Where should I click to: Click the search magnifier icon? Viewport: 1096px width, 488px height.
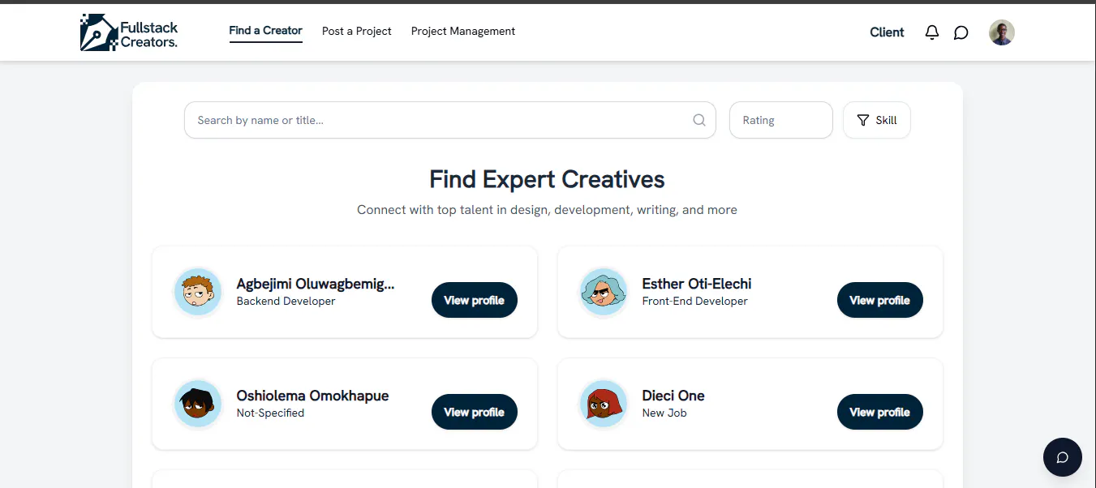699,120
